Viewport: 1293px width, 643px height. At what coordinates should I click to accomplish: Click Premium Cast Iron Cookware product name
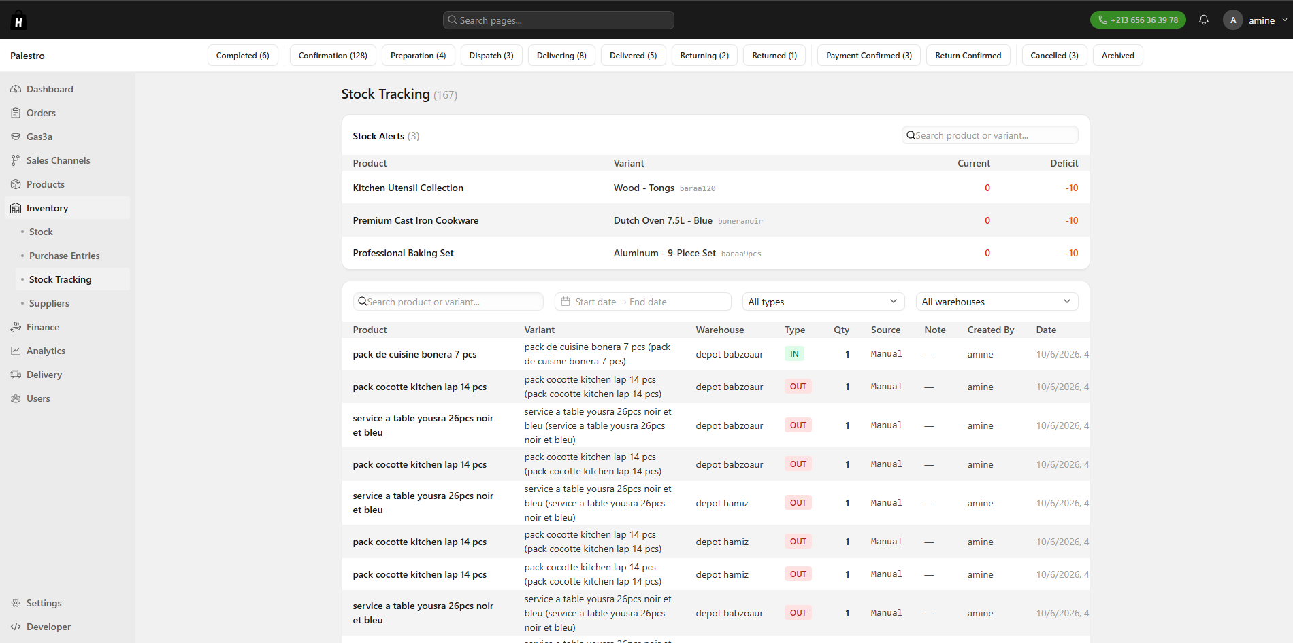coord(416,220)
